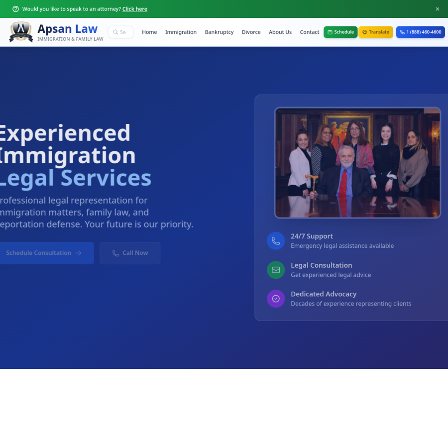Click the green envelope Legal Consultation icon

point(276,270)
